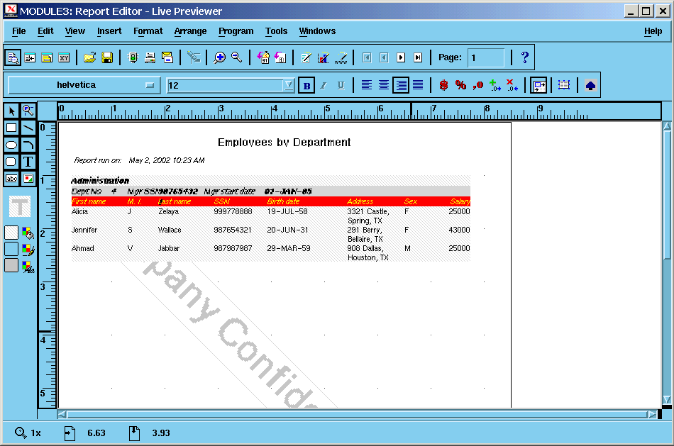Click the Open folder icon
This screenshot has height=446, width=674.
coord(90,57)
